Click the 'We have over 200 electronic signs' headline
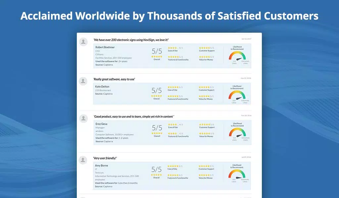Image resolution: width=339 pixels, height=198 pixels. click(x=131, y=40)
